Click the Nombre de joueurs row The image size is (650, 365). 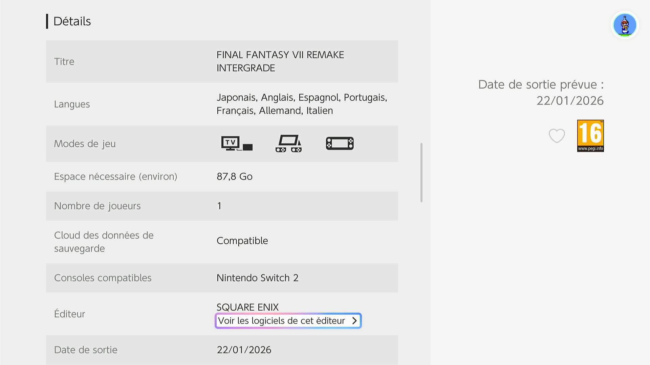[222, 206]
